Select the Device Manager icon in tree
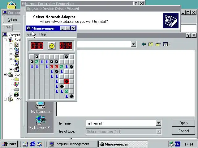Viewport: 198px width, 148px height. 17,64
